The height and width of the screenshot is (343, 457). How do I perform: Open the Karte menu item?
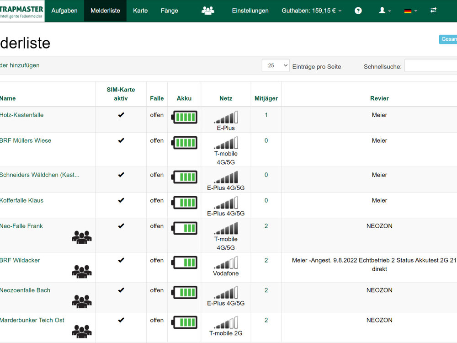(x=140, y=11)
